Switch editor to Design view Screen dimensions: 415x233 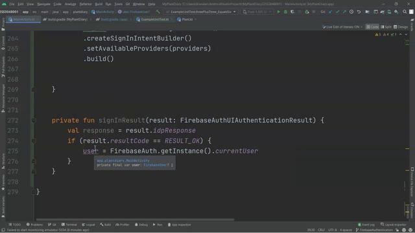tap(401, 27)
